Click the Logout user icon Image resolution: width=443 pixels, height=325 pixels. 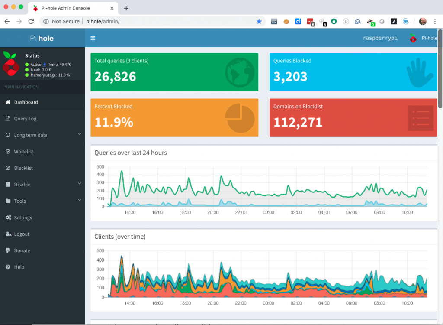(9, 234)
